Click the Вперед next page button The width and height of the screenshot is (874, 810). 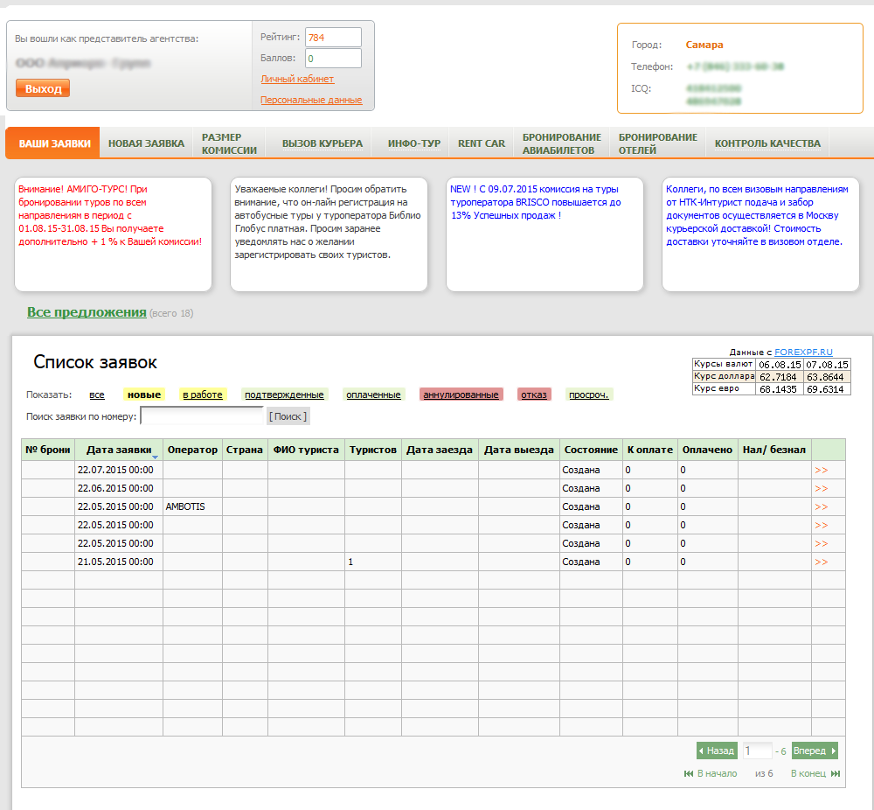pyautogui.click(x=815, y=751)
